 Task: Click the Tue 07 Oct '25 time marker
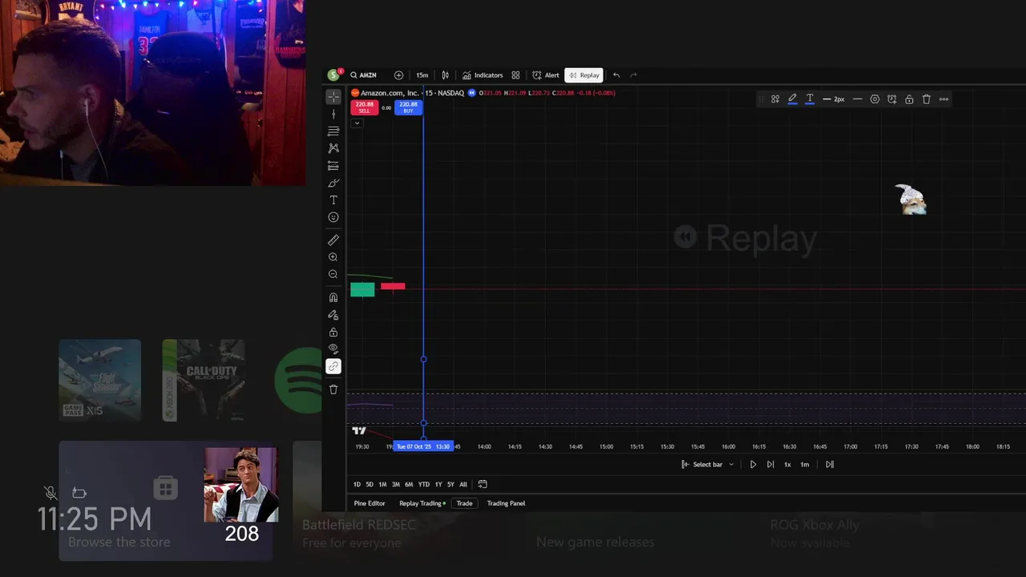tap(423, 446)
